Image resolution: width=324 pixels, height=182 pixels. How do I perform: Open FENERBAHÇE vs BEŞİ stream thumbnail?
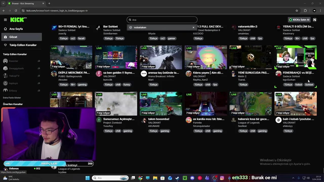click(x=295, y=57)
